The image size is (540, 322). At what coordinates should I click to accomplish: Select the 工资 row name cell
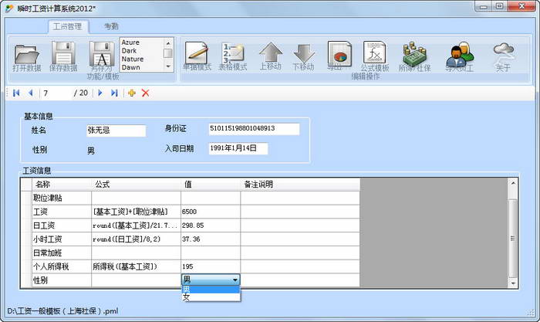62,212
